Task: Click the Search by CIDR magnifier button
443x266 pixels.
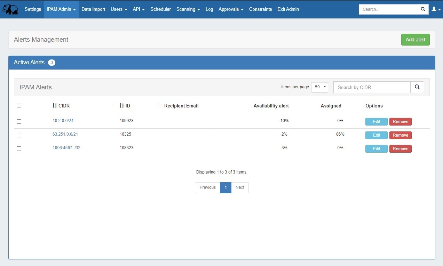Action: pyautogui.click(x=417, y=87)
